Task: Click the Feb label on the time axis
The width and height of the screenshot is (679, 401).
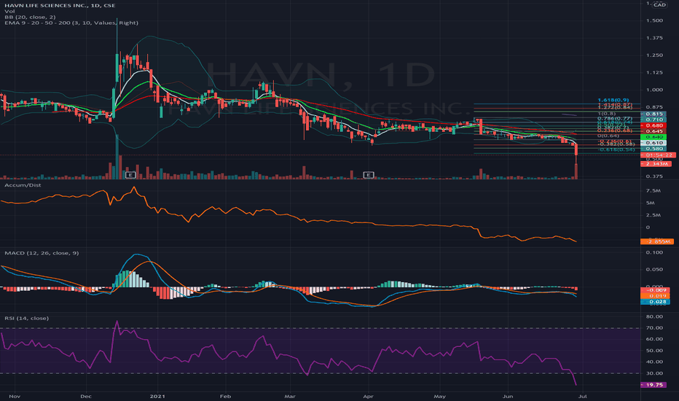Action: point(224,396)
